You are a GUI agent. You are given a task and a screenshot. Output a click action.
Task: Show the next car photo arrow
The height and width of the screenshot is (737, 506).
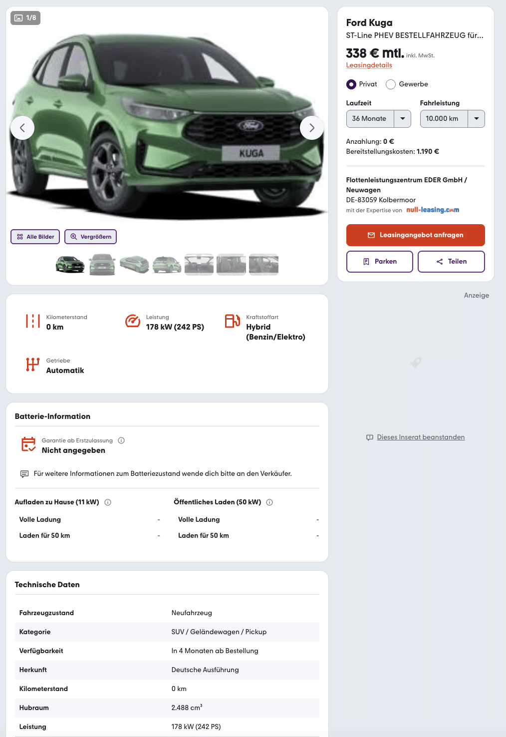(x=312, y=128)
